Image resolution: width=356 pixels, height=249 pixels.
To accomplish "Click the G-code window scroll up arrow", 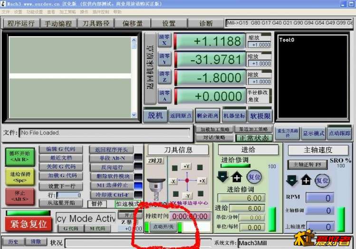I will click(134, 40).
